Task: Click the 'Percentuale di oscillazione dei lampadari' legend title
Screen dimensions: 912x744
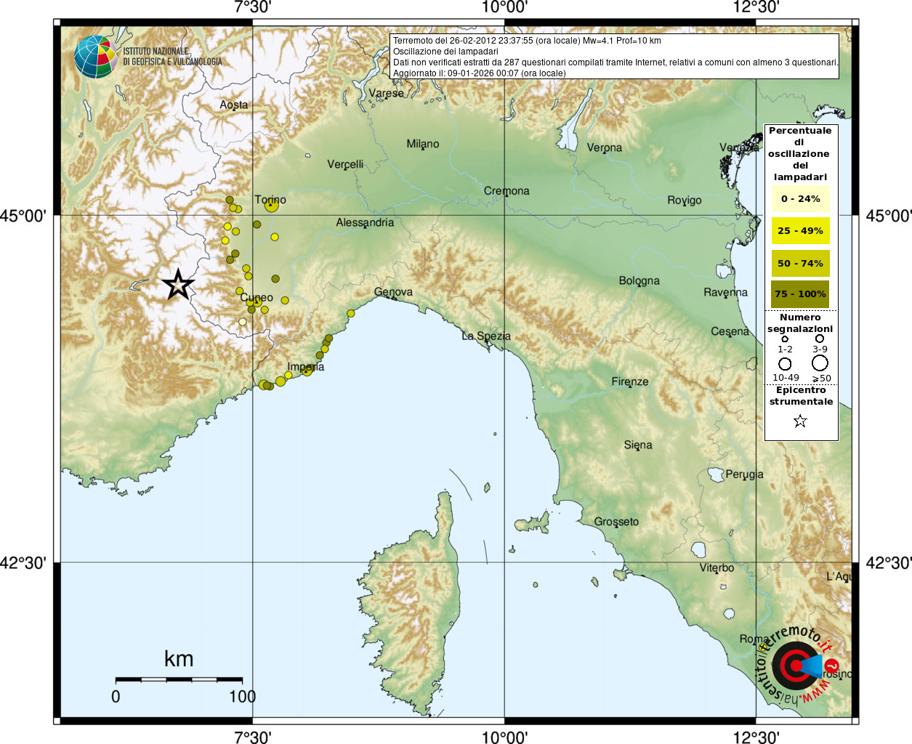Action: click(800, 153)
